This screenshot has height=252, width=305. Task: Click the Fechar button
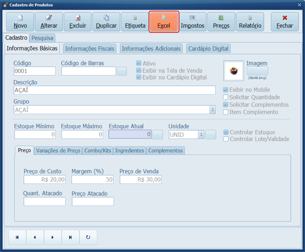(x=285, y=22)
